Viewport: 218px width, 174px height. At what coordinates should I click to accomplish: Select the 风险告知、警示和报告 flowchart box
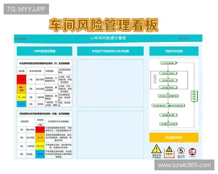[168, 105]
